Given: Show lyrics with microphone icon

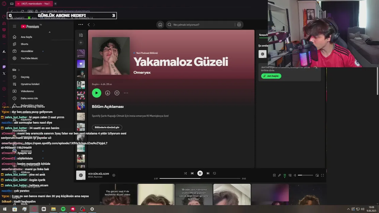Looking at the screenshot, I should (279, 175).
